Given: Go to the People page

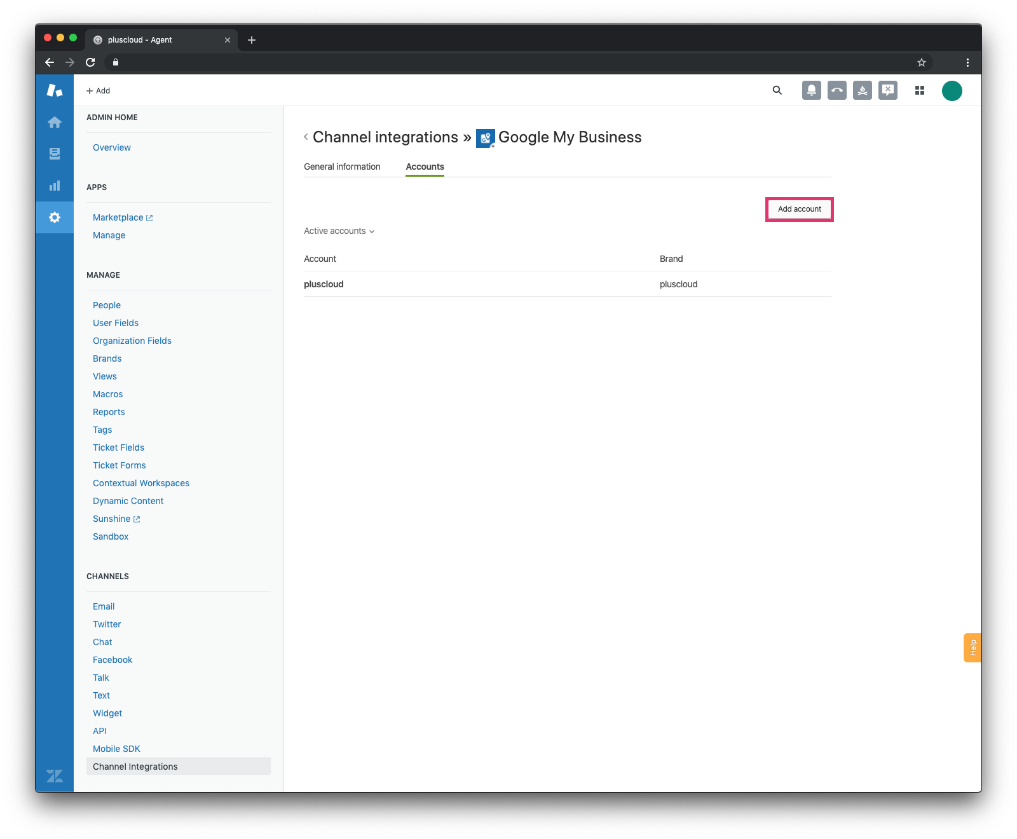Looking at the screenshot, I should pyautogui.click(x=107, y=305).
